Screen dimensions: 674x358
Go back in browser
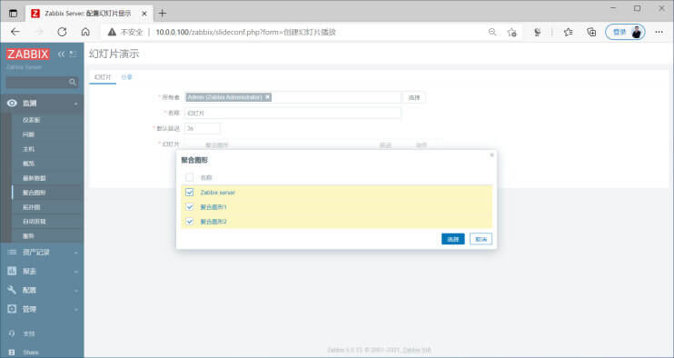[15, 32]
